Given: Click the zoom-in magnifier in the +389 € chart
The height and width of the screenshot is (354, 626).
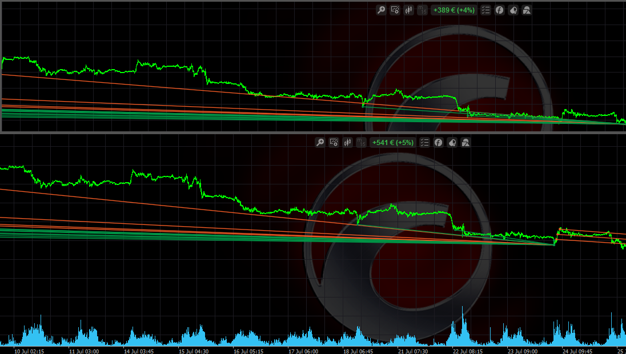Looking at the screenshot, I should tap(382, 10).
